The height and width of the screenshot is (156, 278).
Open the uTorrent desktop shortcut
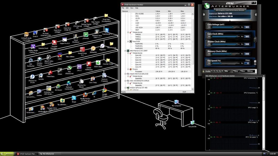click(x=86, y=35)
